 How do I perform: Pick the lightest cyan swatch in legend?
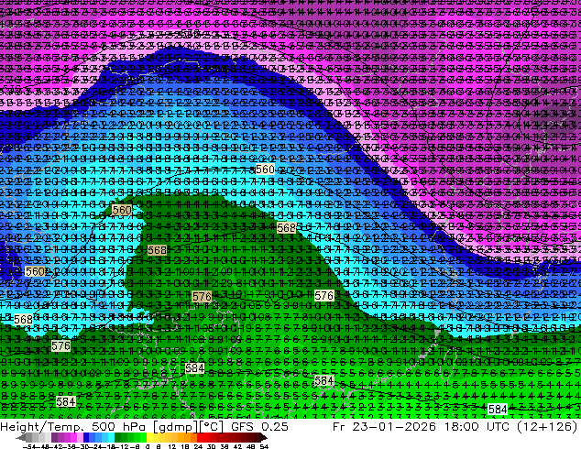[112, 438]
